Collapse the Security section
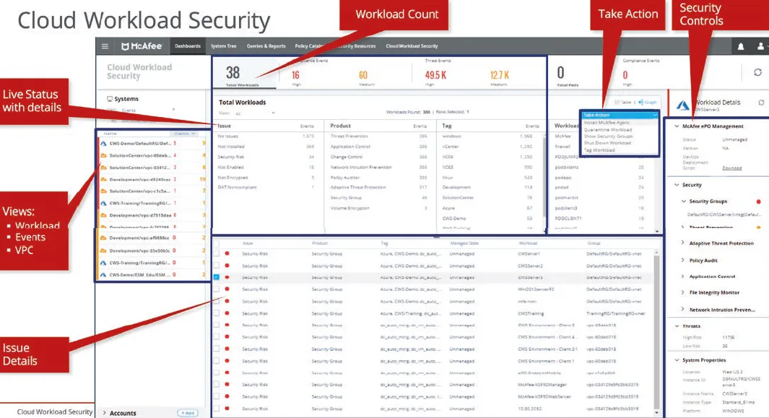The height and width of the screenshot is (418, 769). pos(677,185)
